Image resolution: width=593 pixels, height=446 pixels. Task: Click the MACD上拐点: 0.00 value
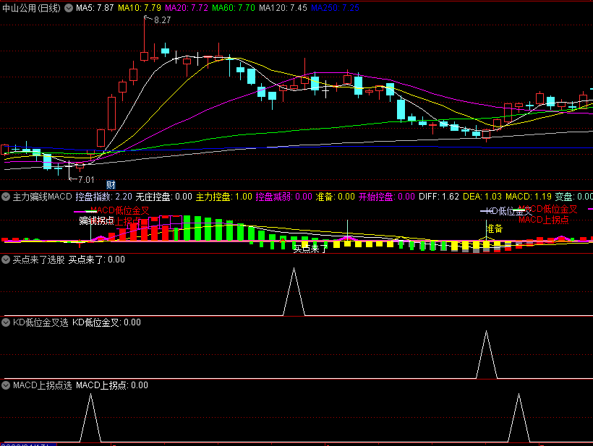112,385
